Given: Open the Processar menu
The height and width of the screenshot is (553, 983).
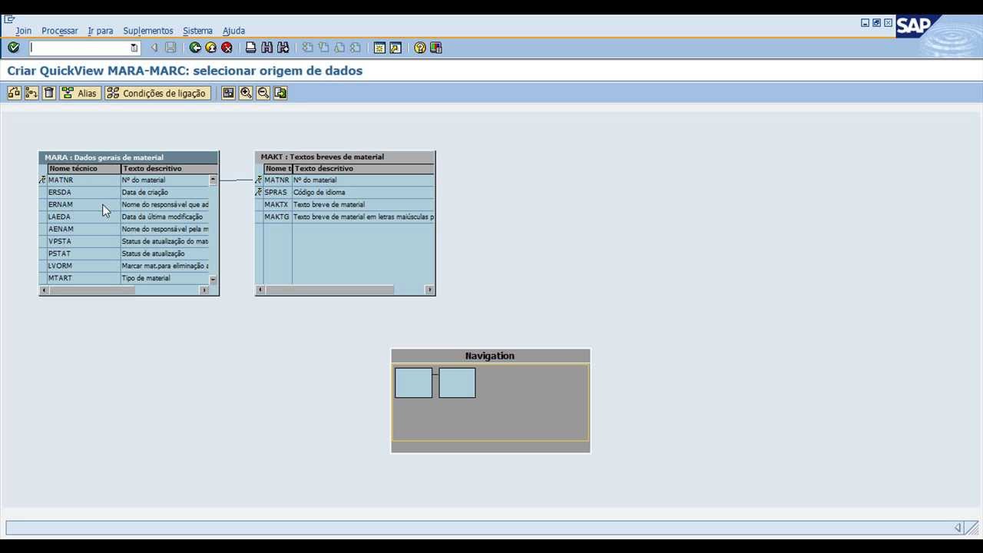Looking at the screenshot, I should coord(59,31).
